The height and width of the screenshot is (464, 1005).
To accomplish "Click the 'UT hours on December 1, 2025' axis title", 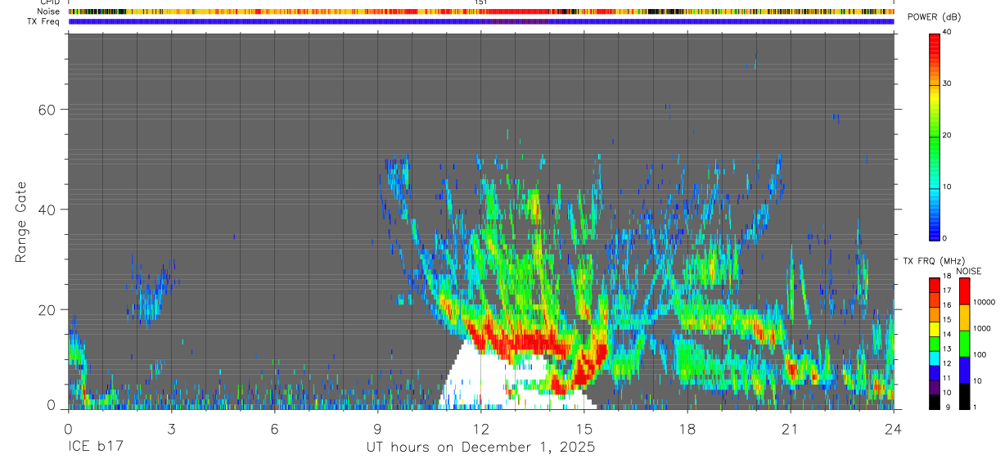I will (480, 448).
